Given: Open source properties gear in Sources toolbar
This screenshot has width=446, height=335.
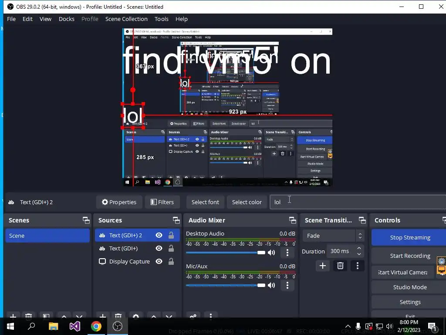Looking at the screenshot, I should click(x=136, y=316).
